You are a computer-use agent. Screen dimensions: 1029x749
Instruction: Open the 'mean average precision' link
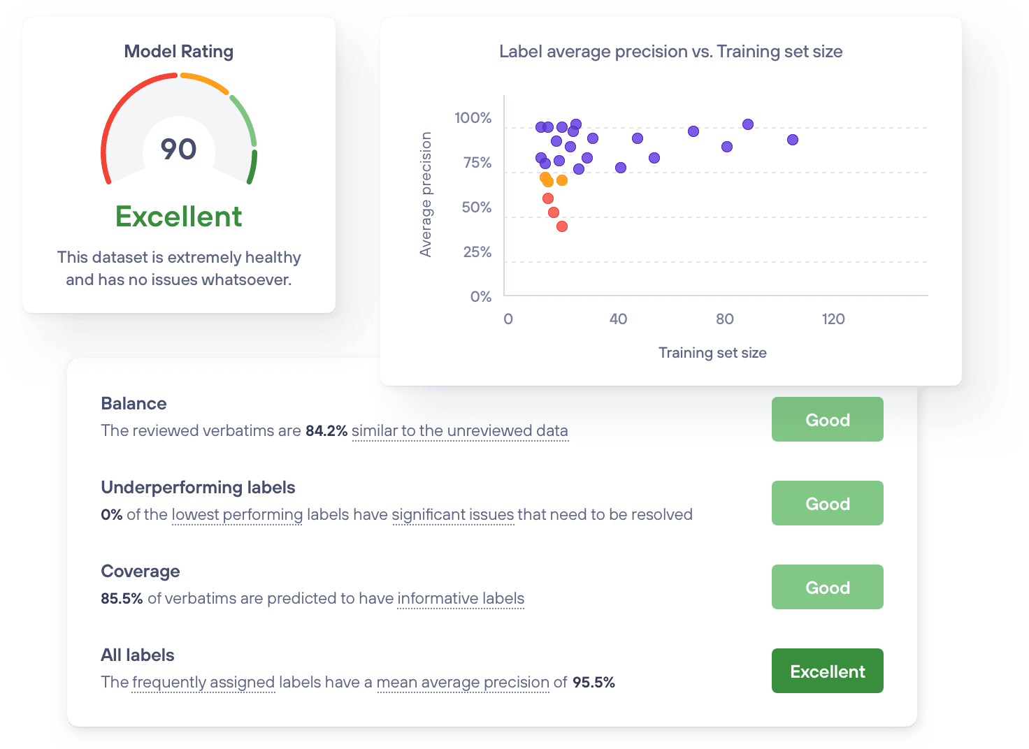tap(463, 683)
